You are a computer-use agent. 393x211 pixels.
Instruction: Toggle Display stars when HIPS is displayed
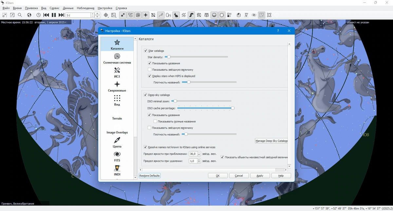click(150, 76)
